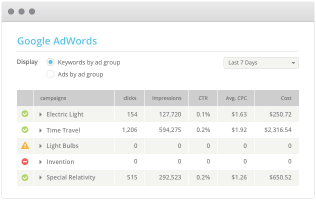The height and width of the screenshot is (200, 316).
Task: Click the Special Relativity campaign name
Action: pos(71,177)
